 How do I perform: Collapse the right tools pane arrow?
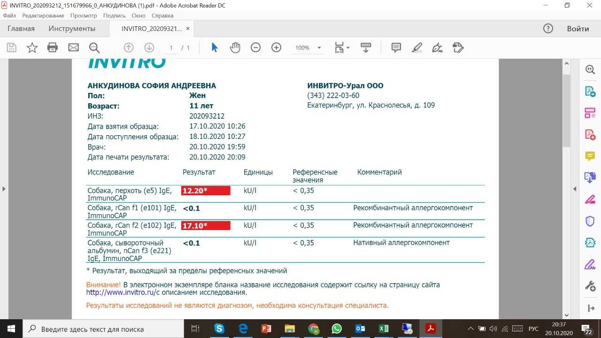click(x=575, y=189)
